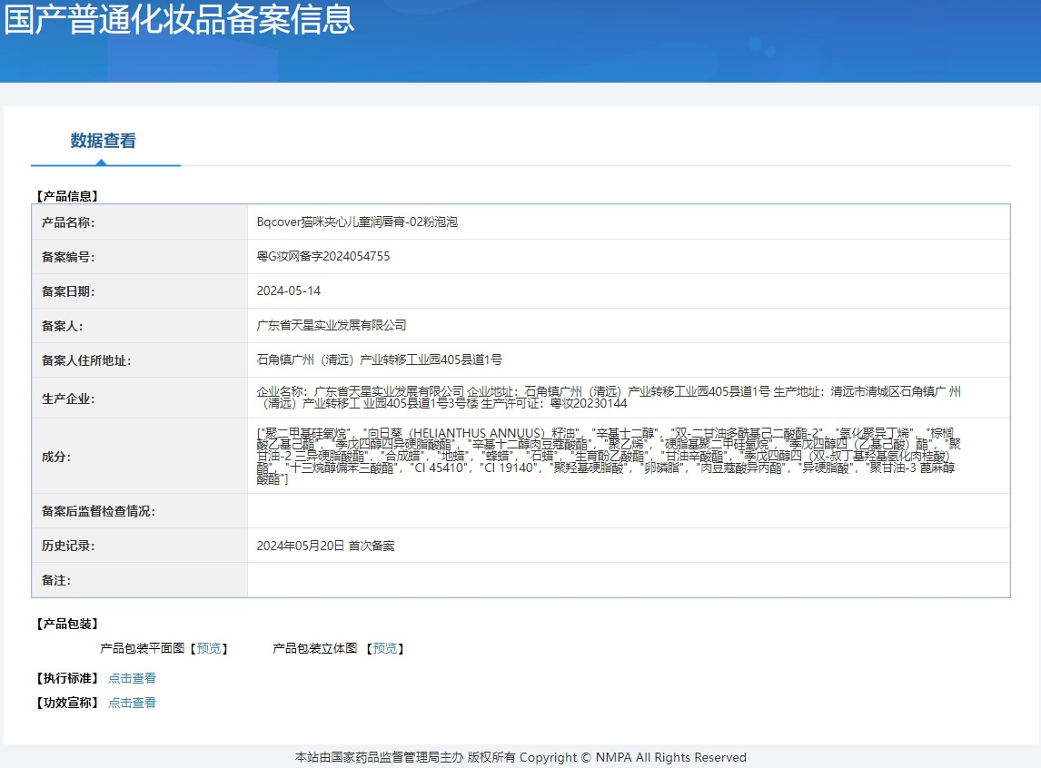Viewport: 1041px width, 768px height.
Task: Click the 备案人住所地址 value text
Action: (380, 359)
